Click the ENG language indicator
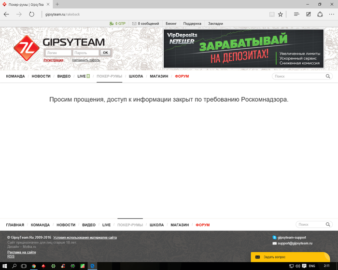The width and height of the screenshot is (338, 270). 312,266
